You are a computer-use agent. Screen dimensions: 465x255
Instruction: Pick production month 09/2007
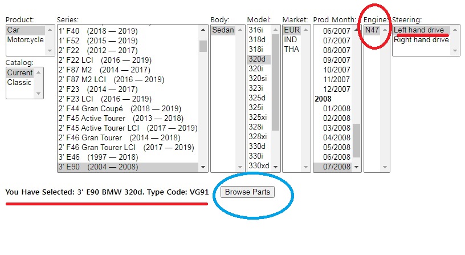pyautogui.click(x=333, y=60)
